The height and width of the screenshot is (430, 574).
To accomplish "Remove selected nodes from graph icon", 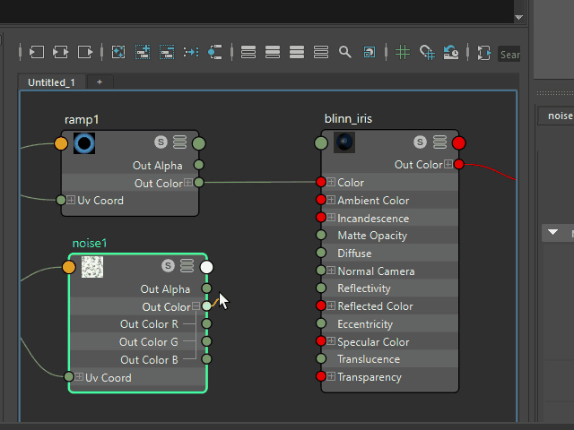I will coord(167,53).
